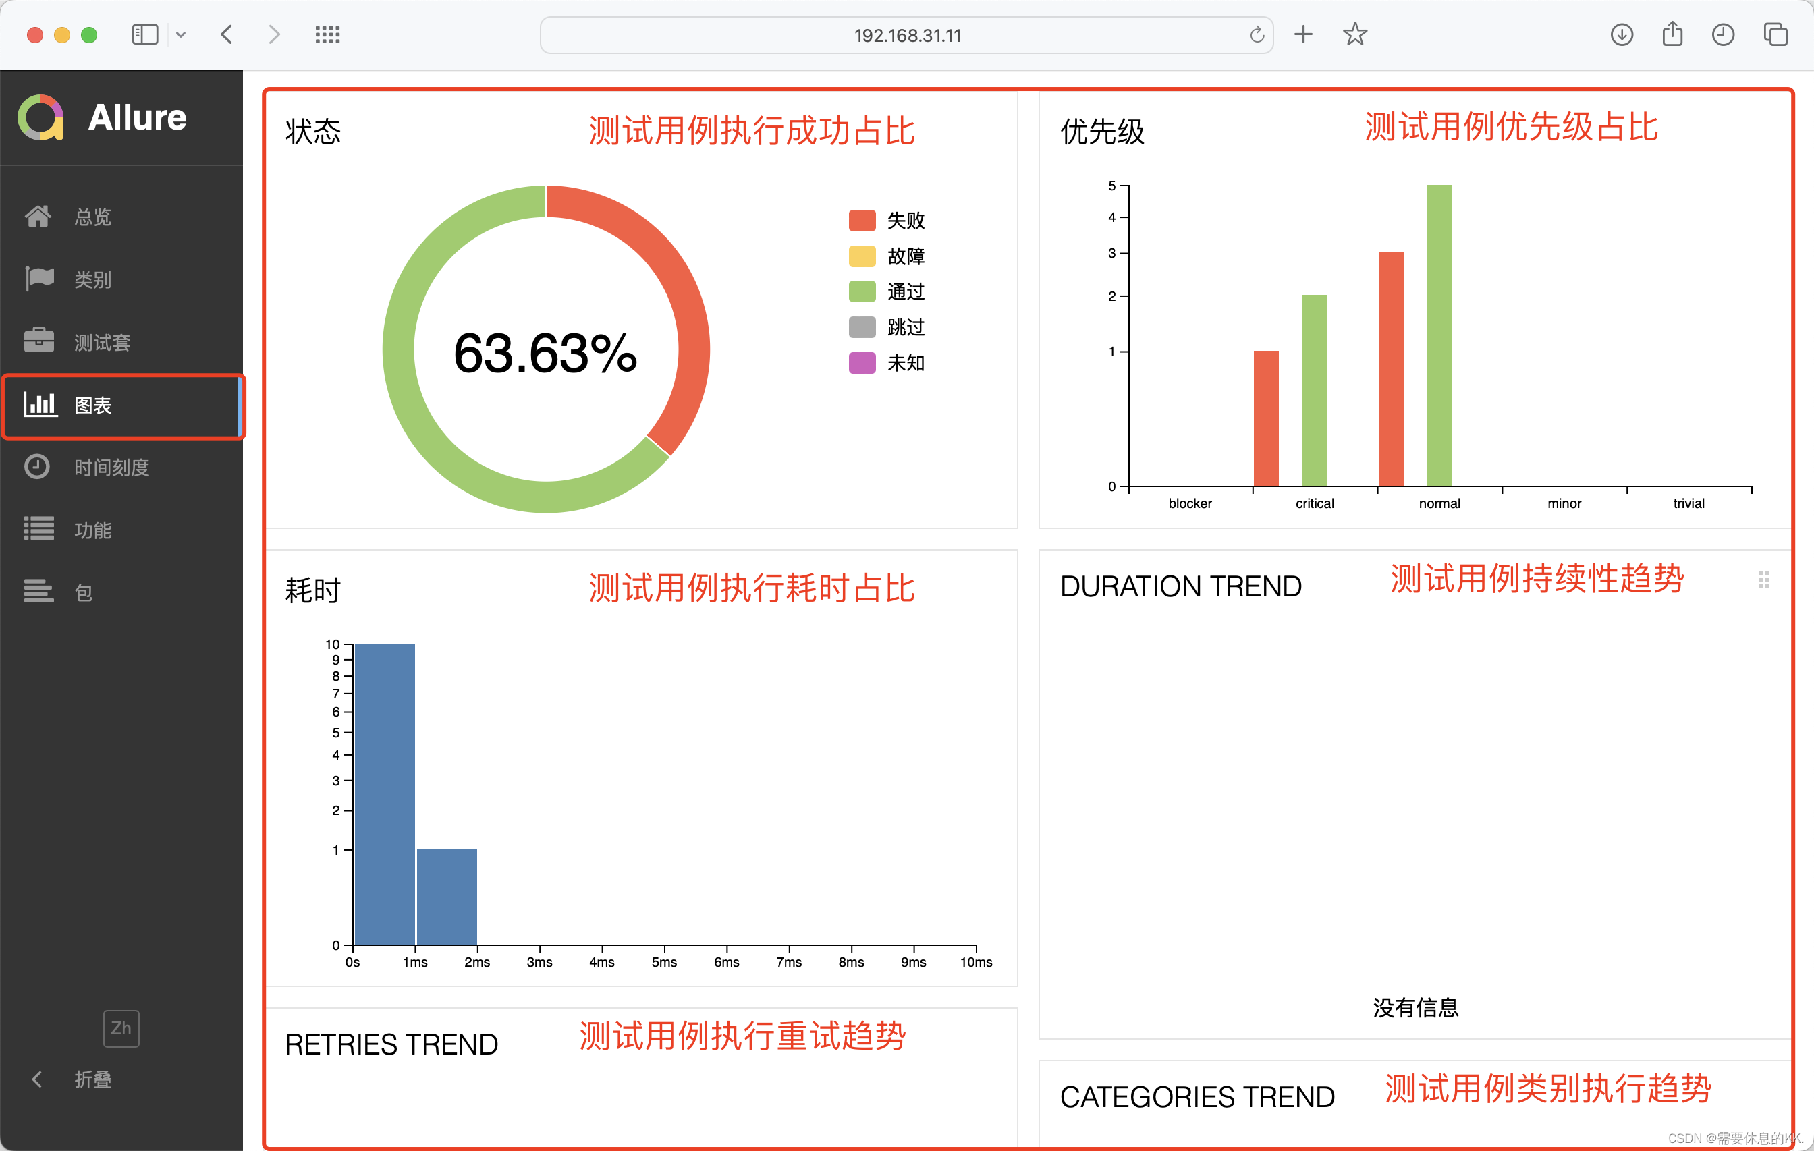1814x1151 pixels.
Task: Open the Zh language selector
Action: click(x=121, y=1028)
